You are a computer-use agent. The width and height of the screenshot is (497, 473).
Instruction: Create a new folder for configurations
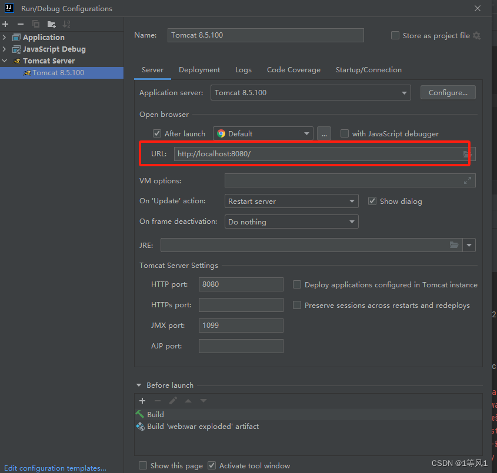click(x=51, y=24)
